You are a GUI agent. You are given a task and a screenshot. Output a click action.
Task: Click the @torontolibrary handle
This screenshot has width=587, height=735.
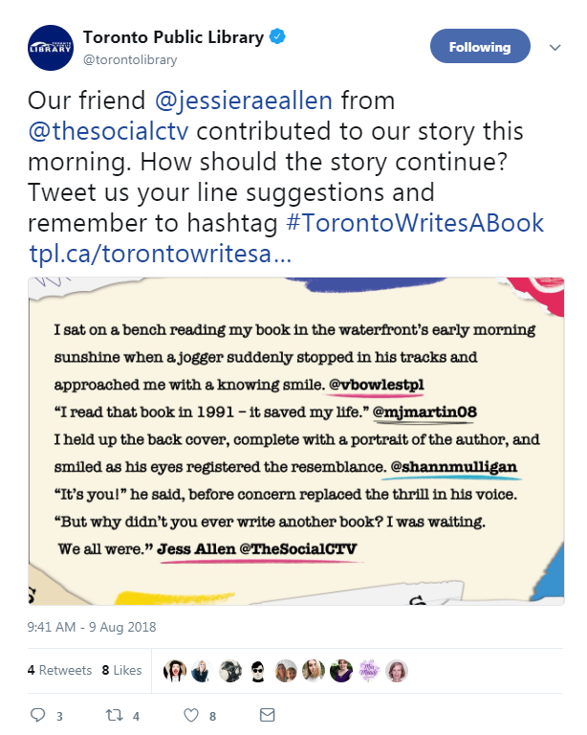click(x=130, y=60)
